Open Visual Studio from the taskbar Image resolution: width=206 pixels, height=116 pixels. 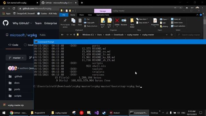point(97,113)
